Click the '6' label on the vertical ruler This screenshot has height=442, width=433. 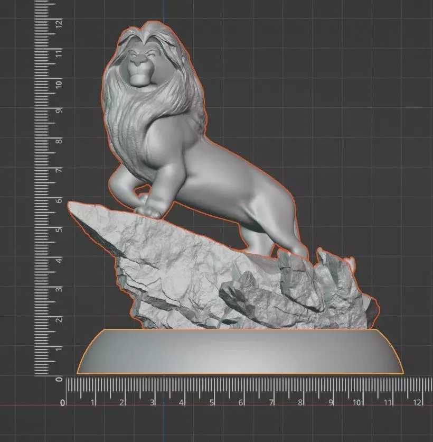click(x=59, y=200)
